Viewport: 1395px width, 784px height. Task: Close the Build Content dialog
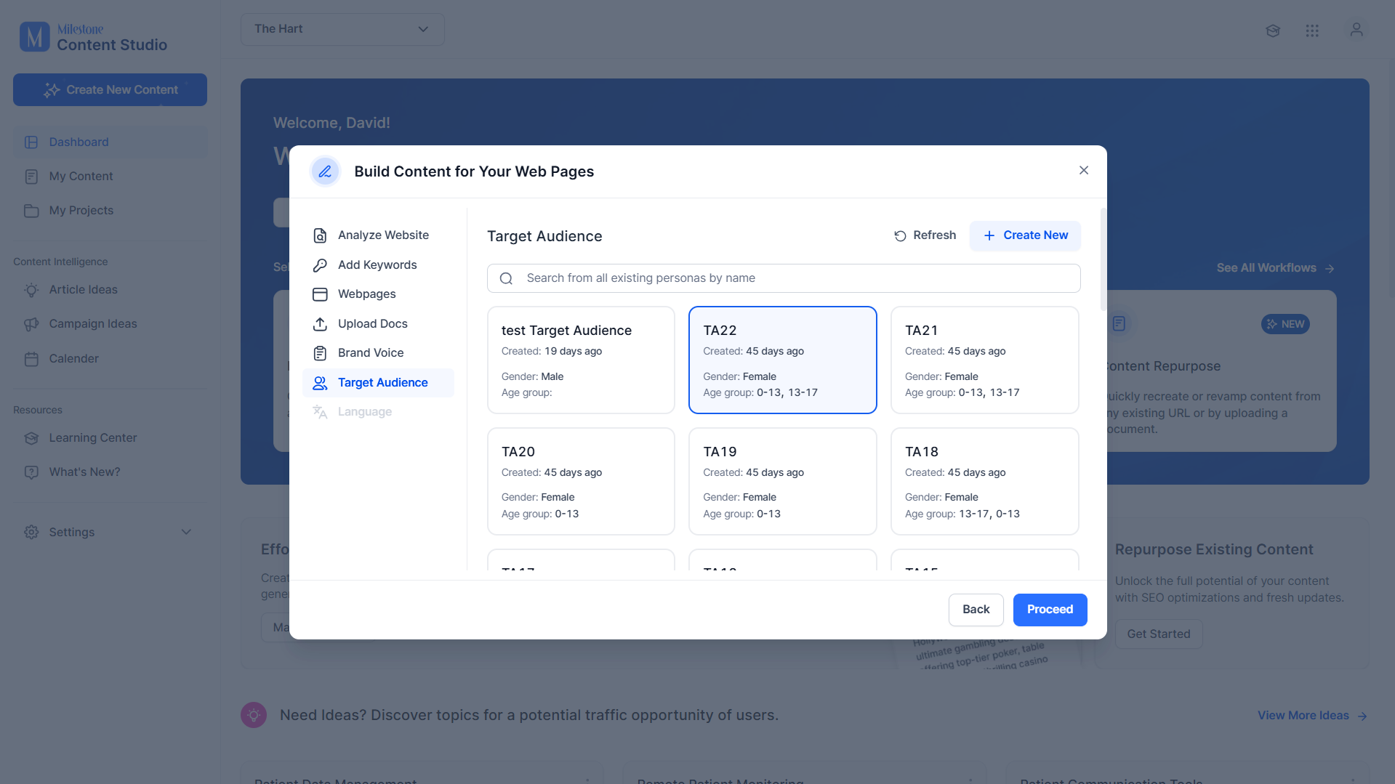[x=1084, y=170]
